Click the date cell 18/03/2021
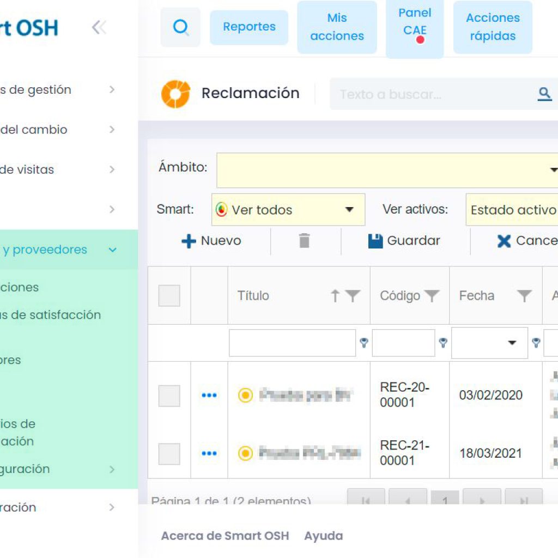Image resolution: width=558 pixels, height=558 pixels. (491, 453)
